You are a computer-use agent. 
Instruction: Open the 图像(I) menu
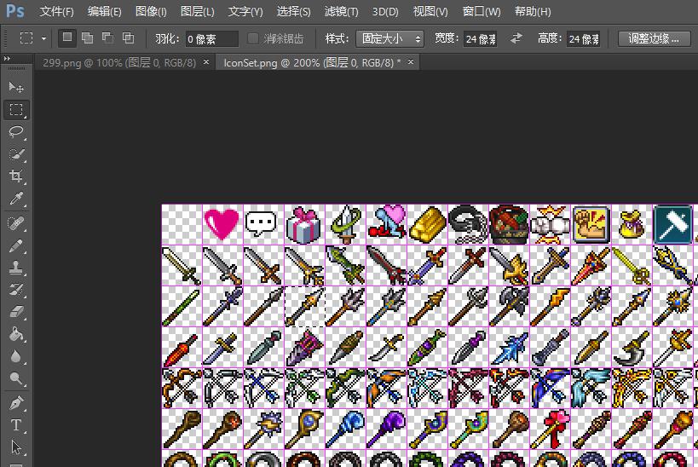click(x=151, y=11)
